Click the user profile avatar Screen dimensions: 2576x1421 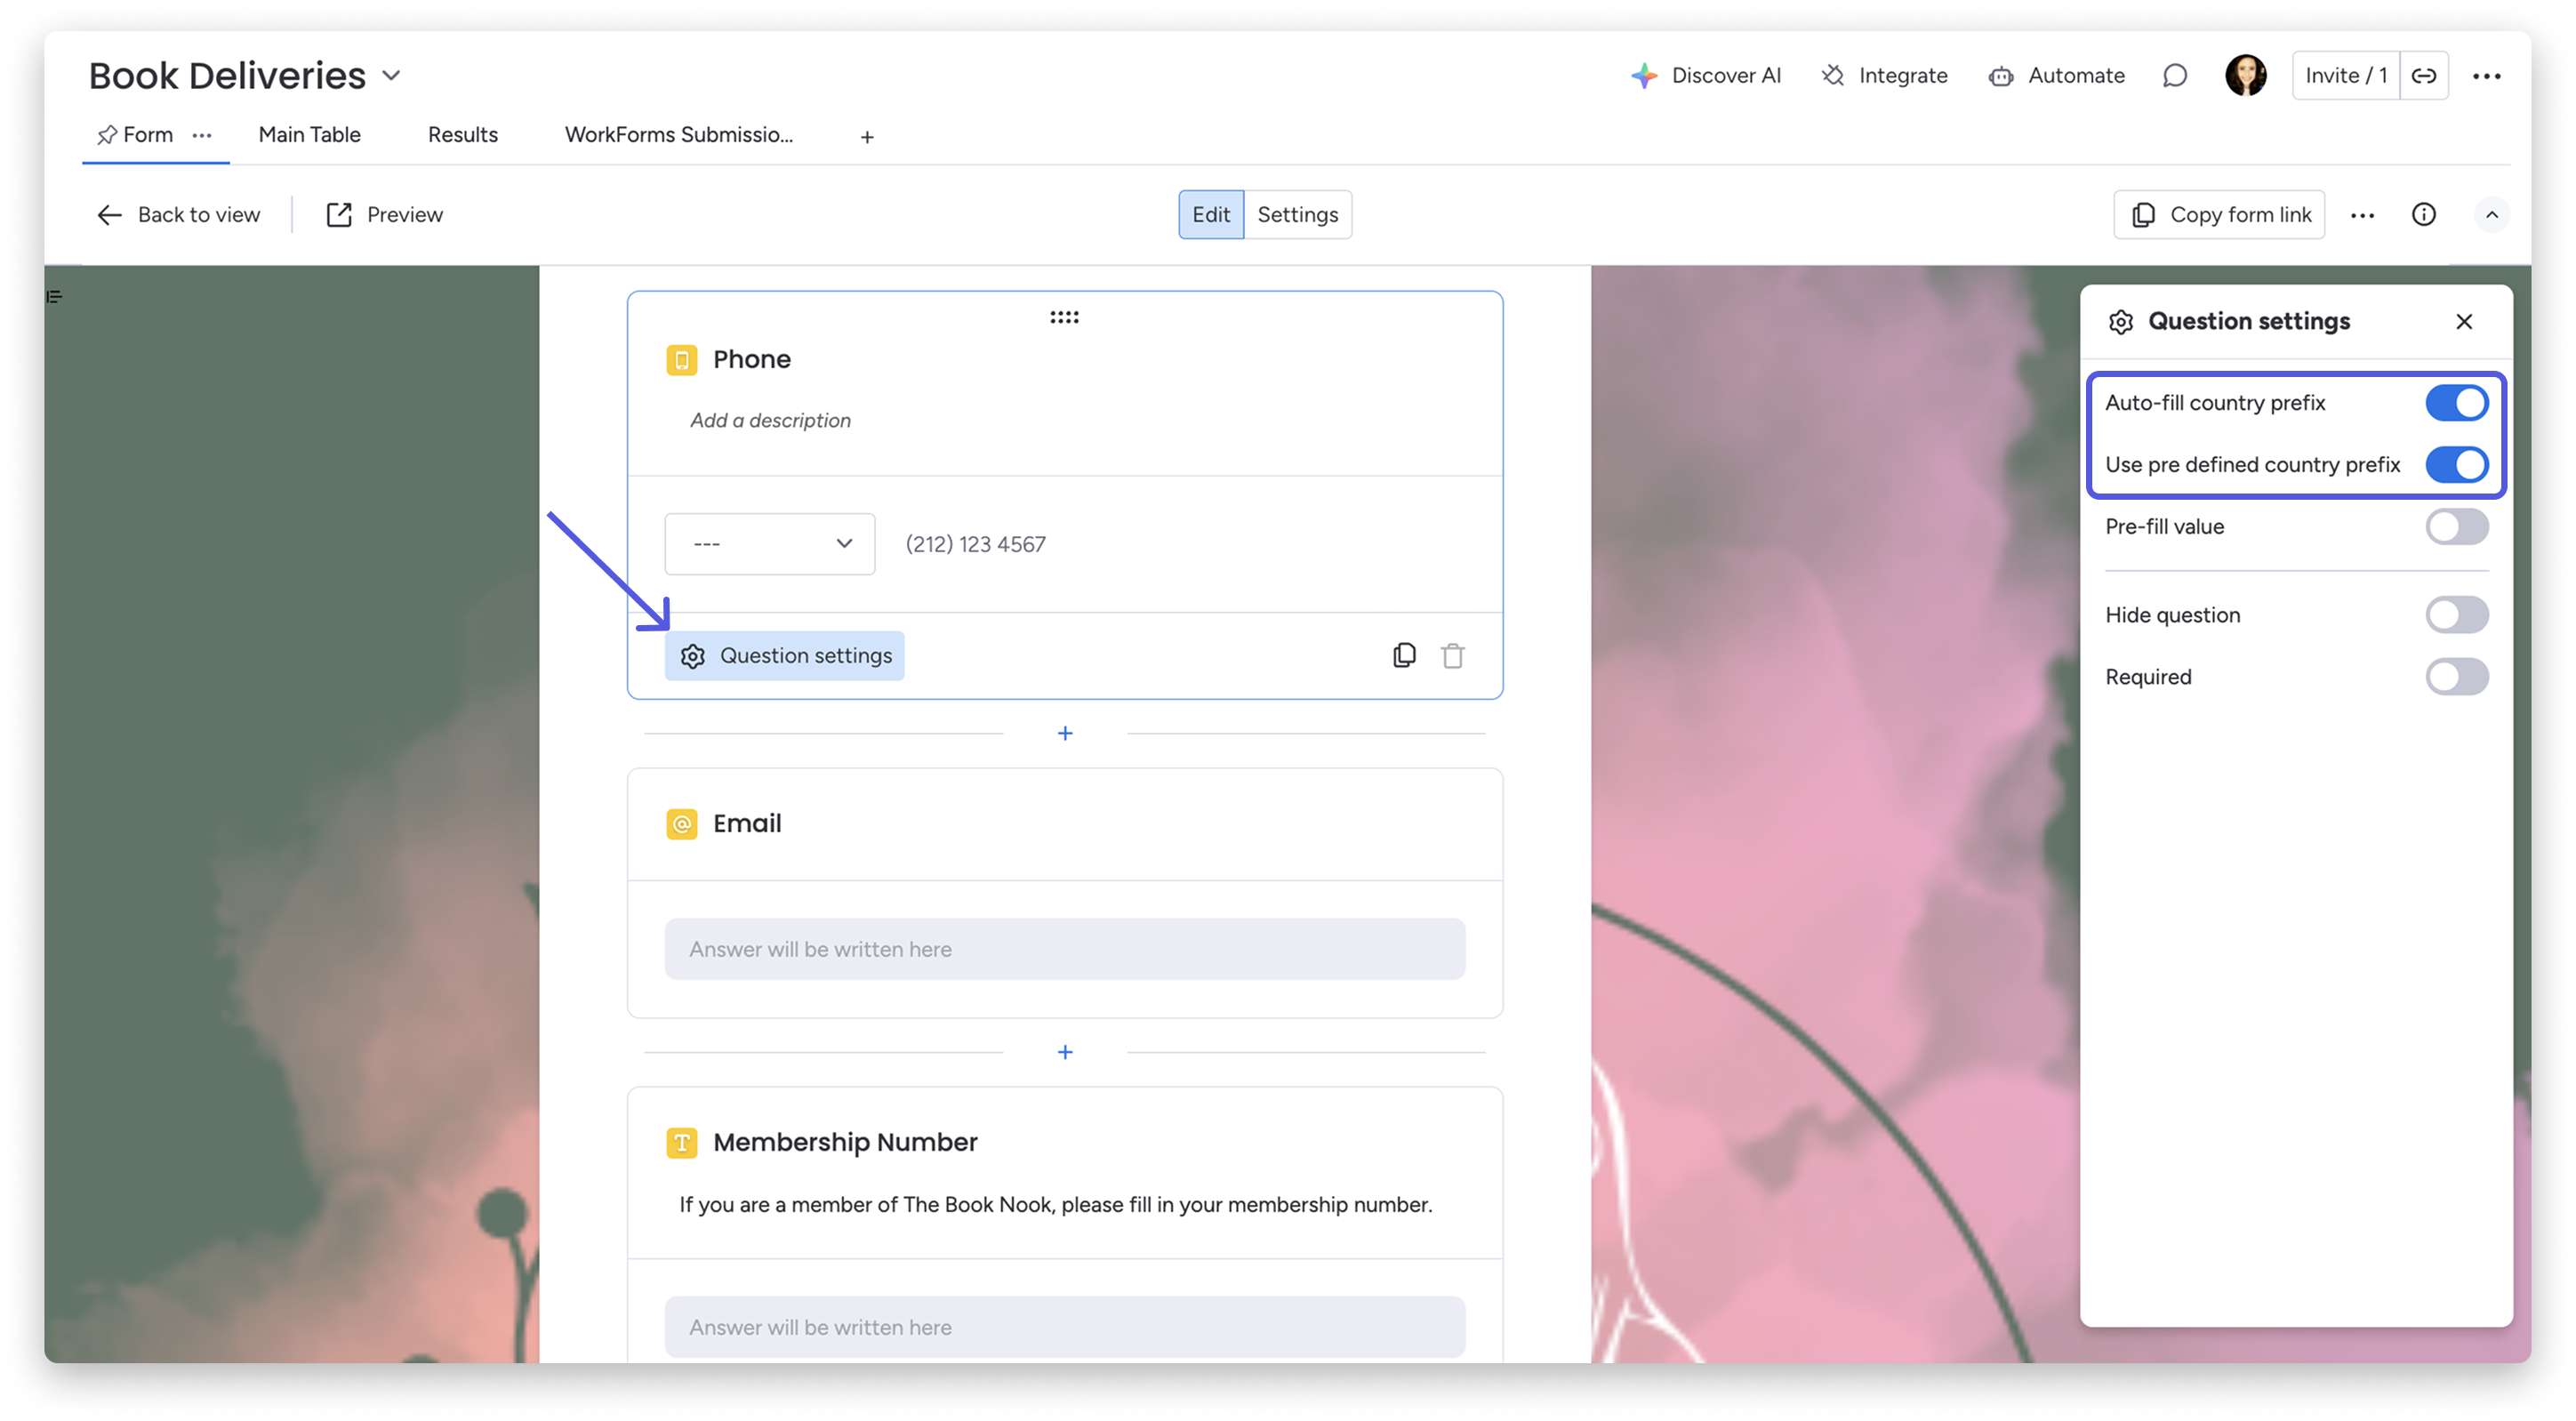(2245, 75)
